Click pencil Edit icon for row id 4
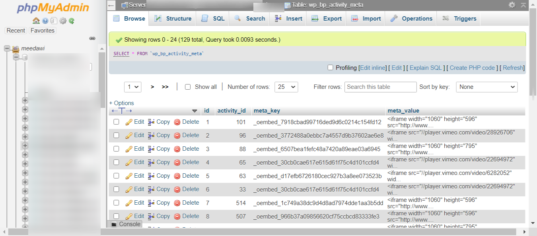The height and width of the screenshot is (236, 537). [x=129, y=163]
